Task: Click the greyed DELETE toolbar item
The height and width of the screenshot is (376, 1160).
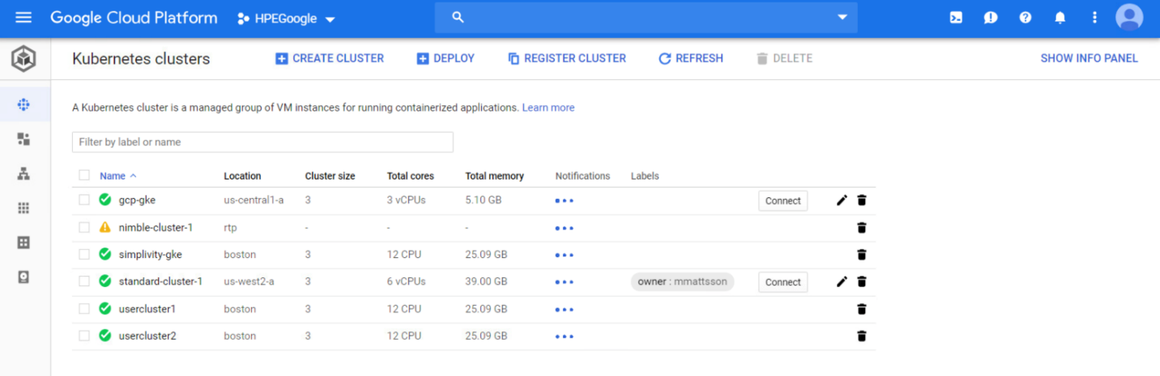Action: pos(784,58)
